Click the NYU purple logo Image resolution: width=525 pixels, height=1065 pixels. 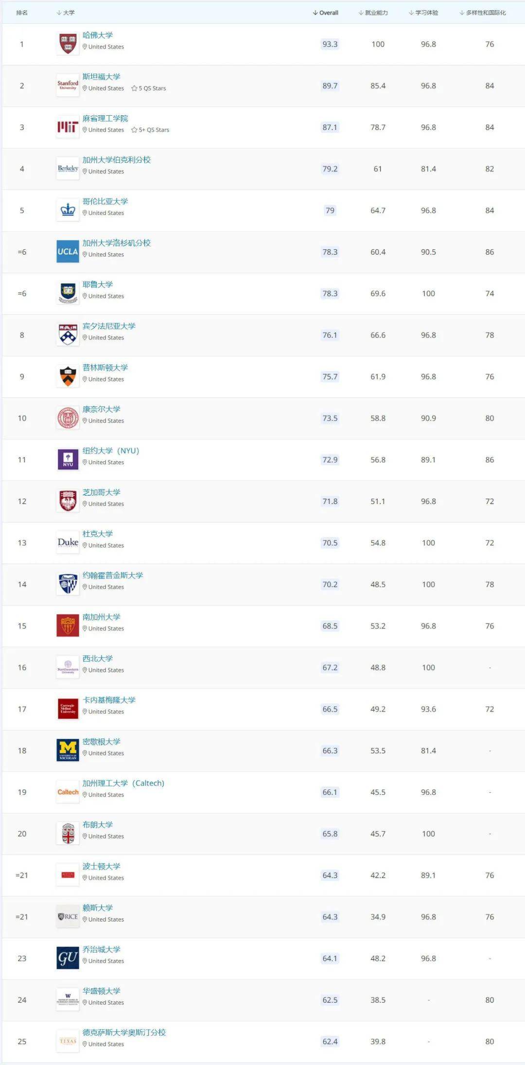coord(68,460)
